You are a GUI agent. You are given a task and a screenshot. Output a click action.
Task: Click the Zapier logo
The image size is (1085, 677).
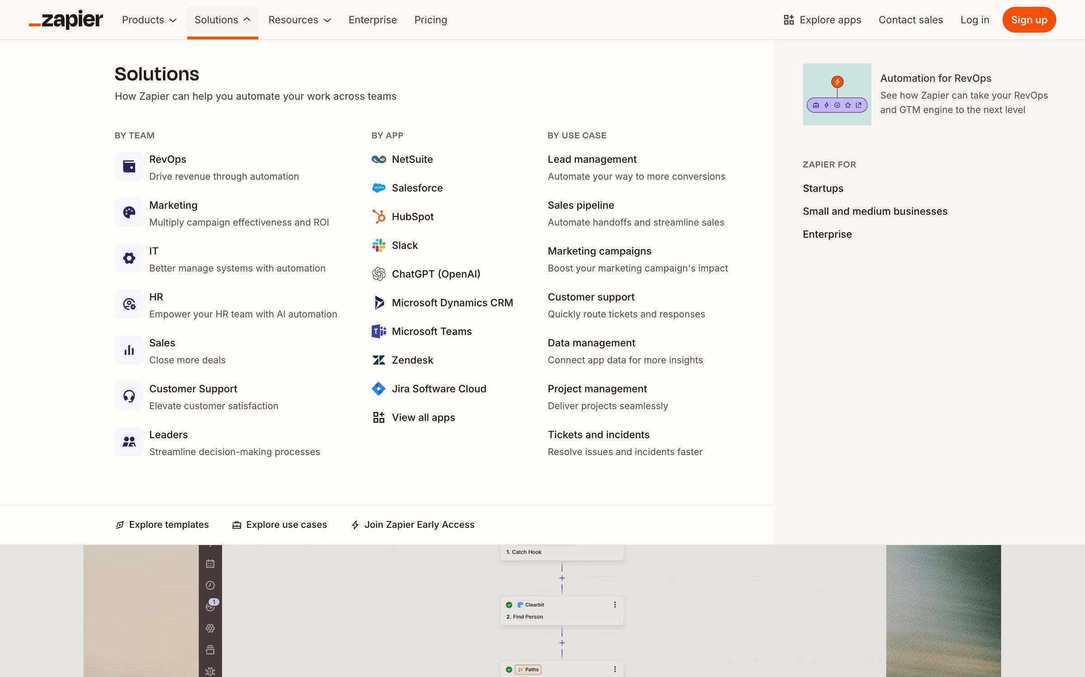66,20
